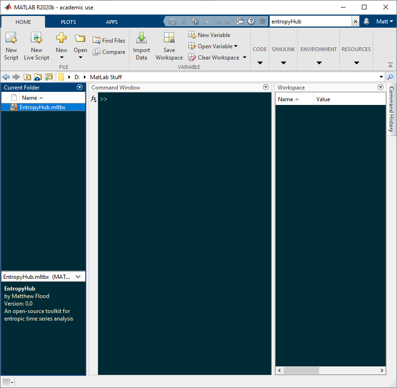
Task: Click the fx function browser icon
Action: (x=93, y=99)
